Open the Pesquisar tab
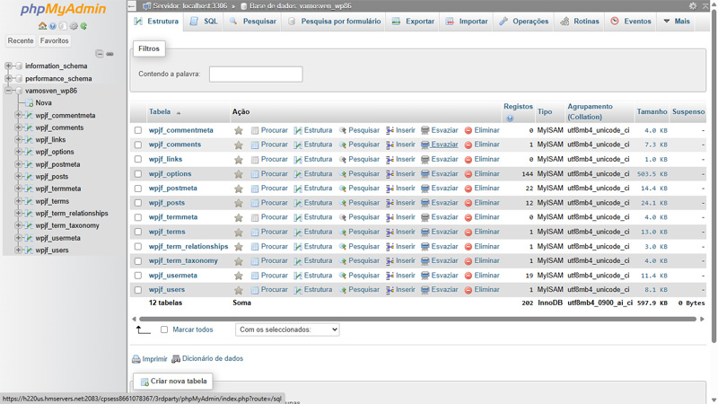 253,22
